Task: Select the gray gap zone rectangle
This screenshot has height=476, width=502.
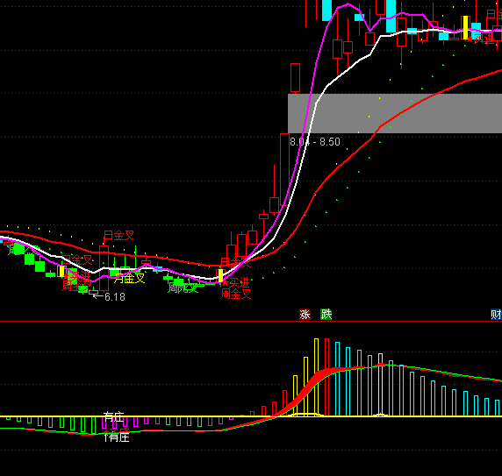Action: point(395,113)
